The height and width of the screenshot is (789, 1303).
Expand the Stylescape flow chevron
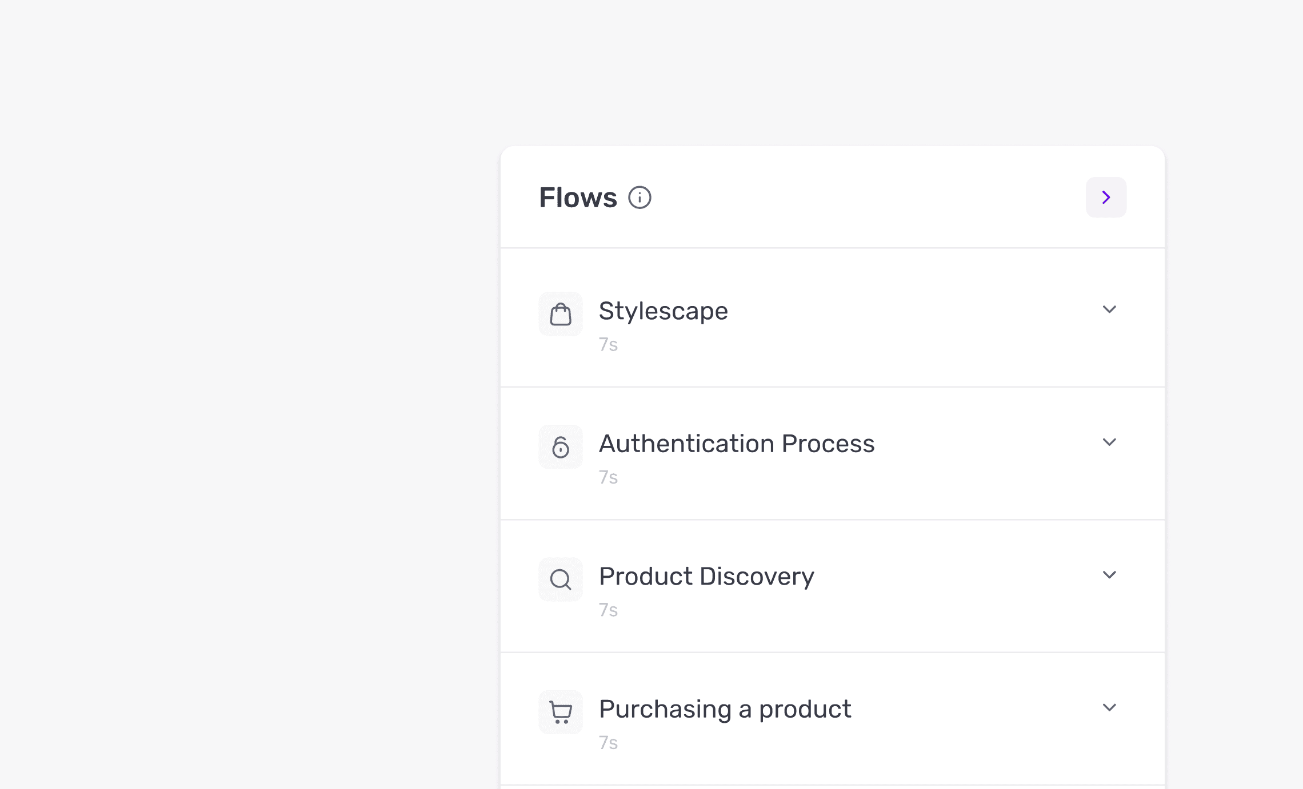(1109, 309)
